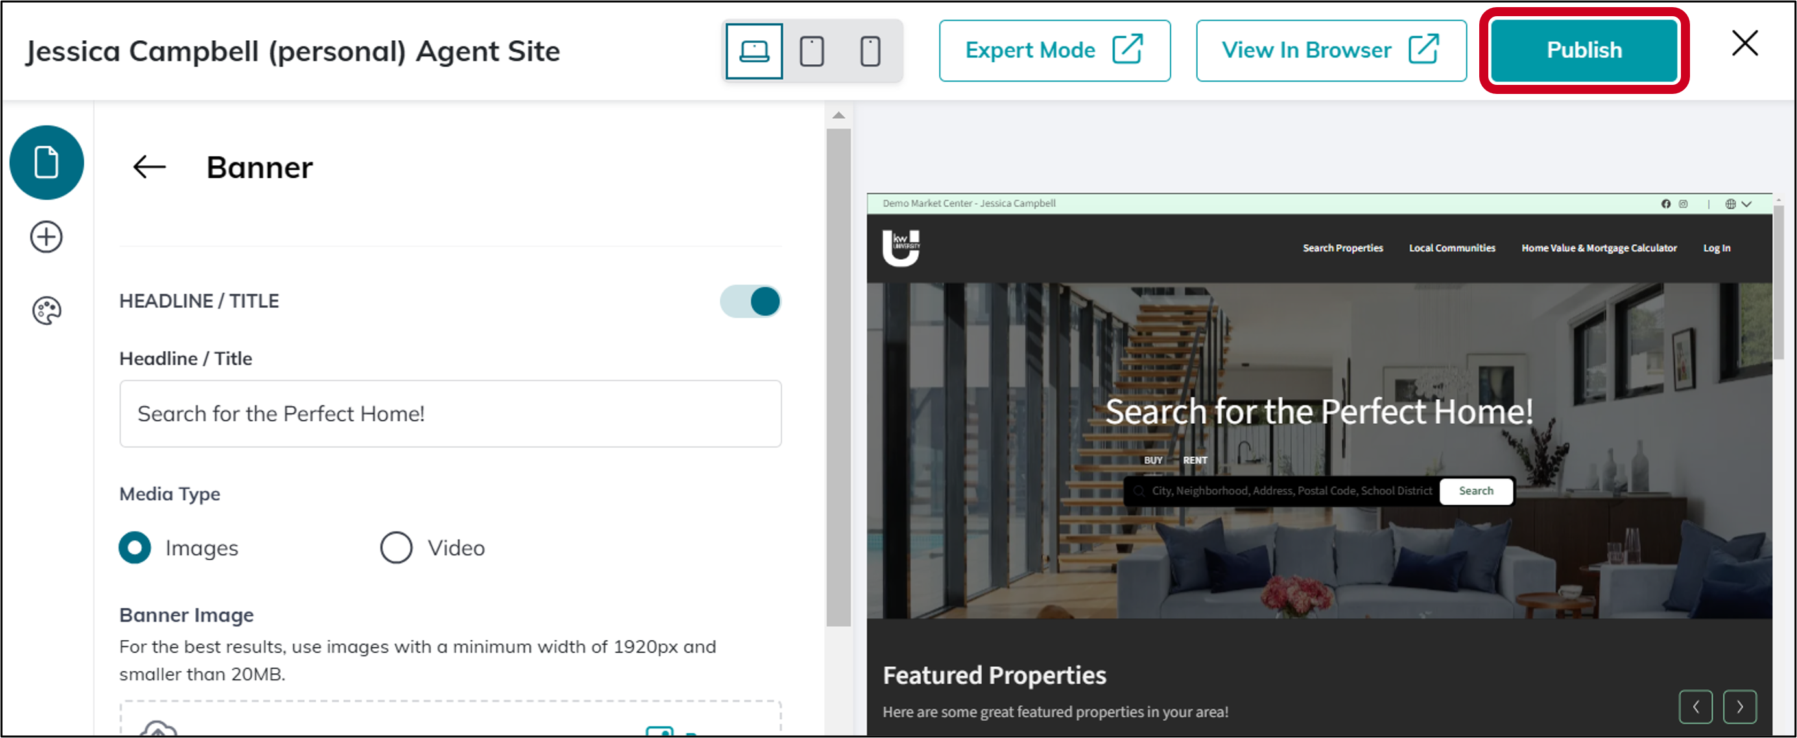Click Search Properties menu item
This screenshot has height=738, width=1797.
coord(1343,248)
